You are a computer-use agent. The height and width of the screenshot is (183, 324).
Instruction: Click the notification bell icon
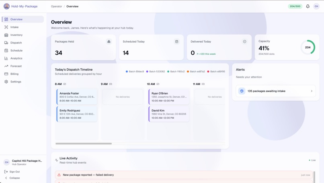[308, 6]
